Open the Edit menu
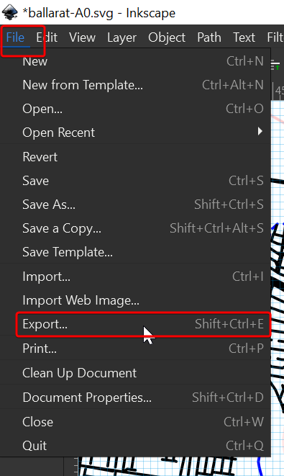This screenshot has height=476, width=284. 47,37
